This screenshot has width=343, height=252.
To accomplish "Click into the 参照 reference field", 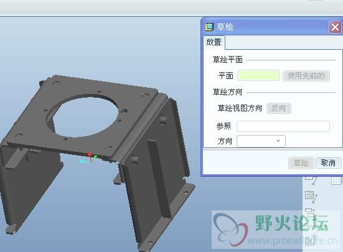I will pyautogui.click(x=283, y=126).
